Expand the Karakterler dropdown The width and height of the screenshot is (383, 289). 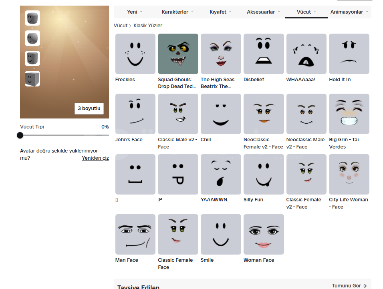point(177,12)
